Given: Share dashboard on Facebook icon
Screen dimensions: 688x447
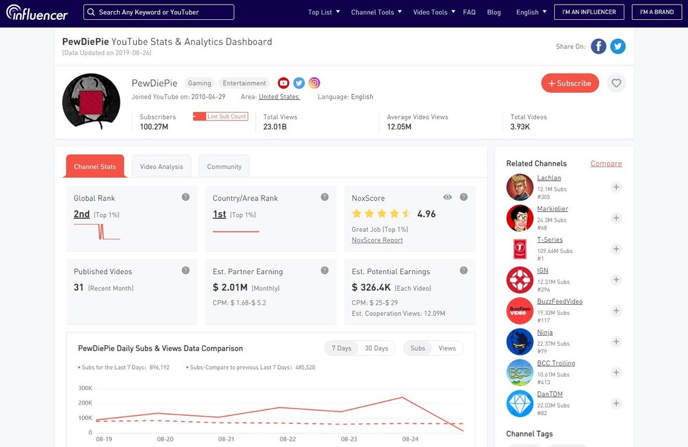Looking at the screenshot, I should coord(598,46).
